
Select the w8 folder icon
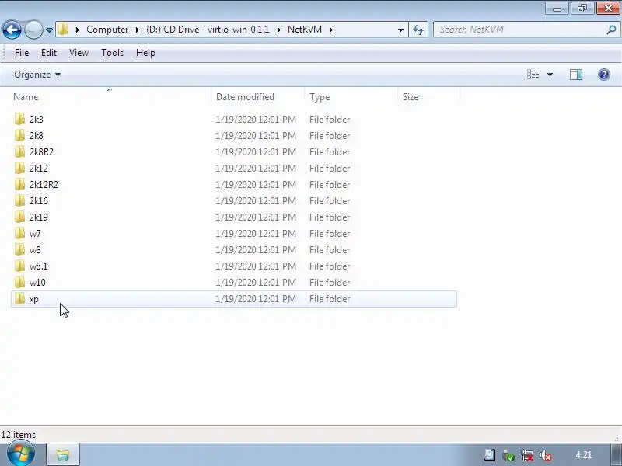click(x=19, y=249)
